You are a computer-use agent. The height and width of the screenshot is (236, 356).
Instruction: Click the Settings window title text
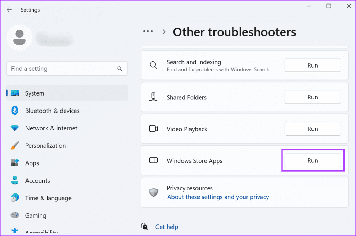click(x=30, y=10)
